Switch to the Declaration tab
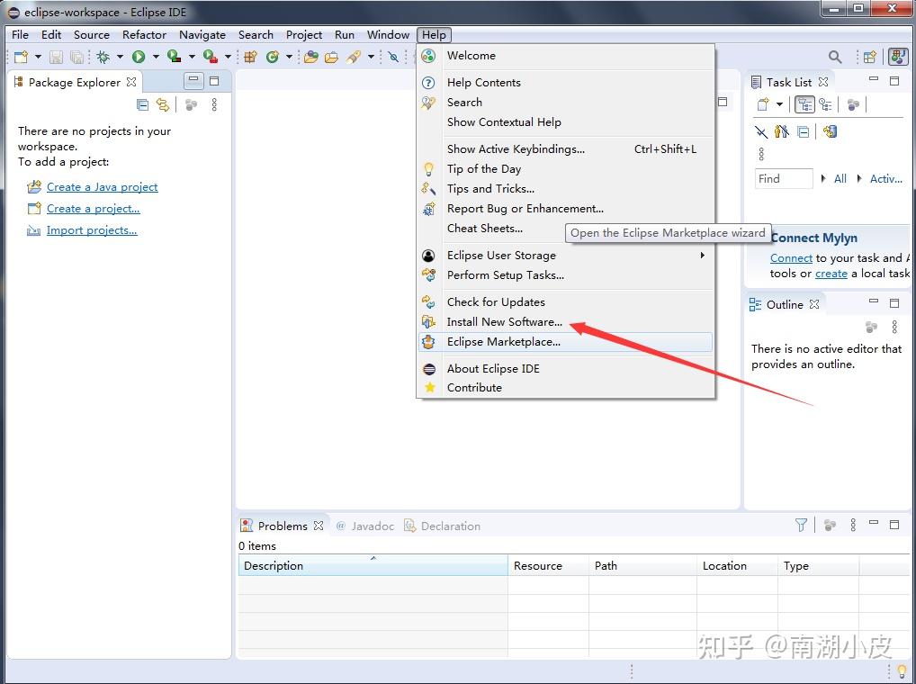 pyautogui.click(x=443, y=526)
